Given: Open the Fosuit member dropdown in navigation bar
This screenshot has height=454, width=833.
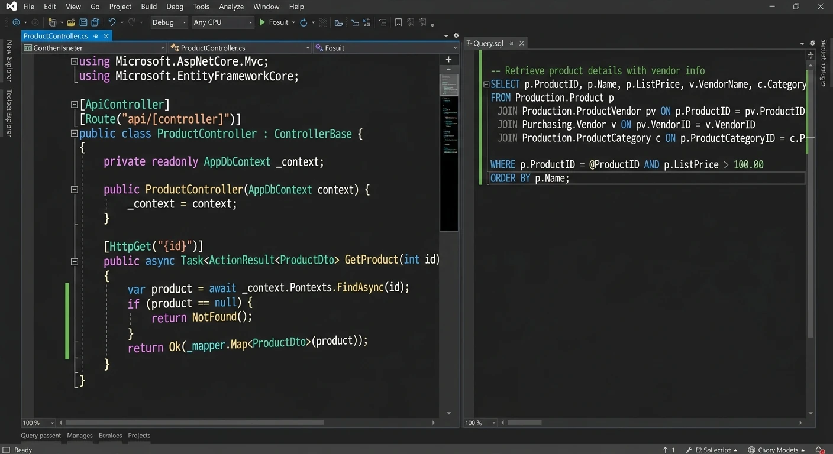Looking at the screenshot, I should pos(386,48).
